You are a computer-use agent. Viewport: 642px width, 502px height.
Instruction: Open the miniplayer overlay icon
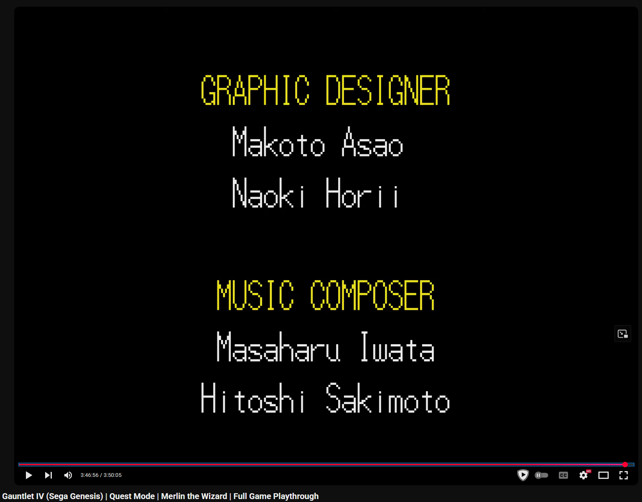[623, 334]
